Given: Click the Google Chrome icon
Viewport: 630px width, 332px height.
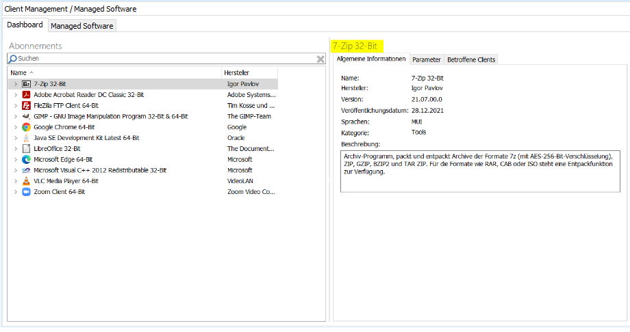Looking at the screenshot, I should tap(26, 127).
